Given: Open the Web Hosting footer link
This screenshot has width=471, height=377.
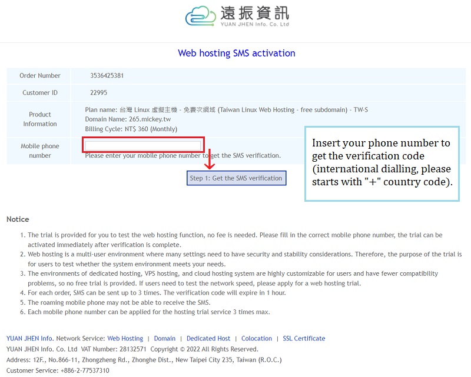Looking at the screenshot, I should (x=125, y=338).
